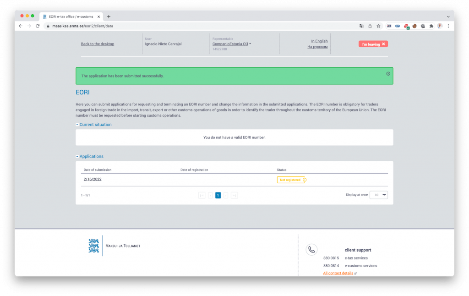Click the translate page icon in address bar

tap(361, 26)
